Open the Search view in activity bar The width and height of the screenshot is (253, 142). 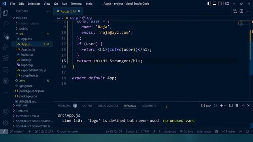coord(6,24)
